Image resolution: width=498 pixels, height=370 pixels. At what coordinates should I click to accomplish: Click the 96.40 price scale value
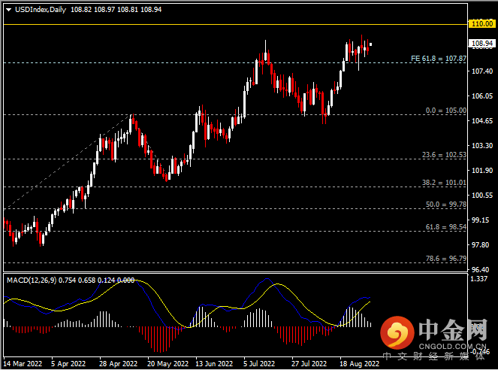(x=480, y=269)
